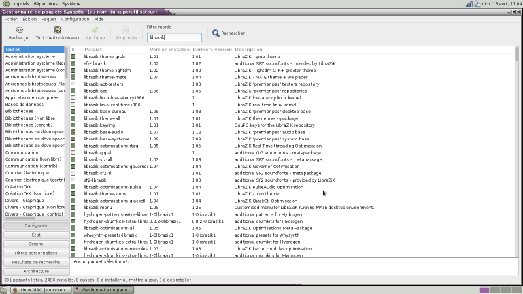
Task: Open the Paquet menu
Action: click(48, 19)
